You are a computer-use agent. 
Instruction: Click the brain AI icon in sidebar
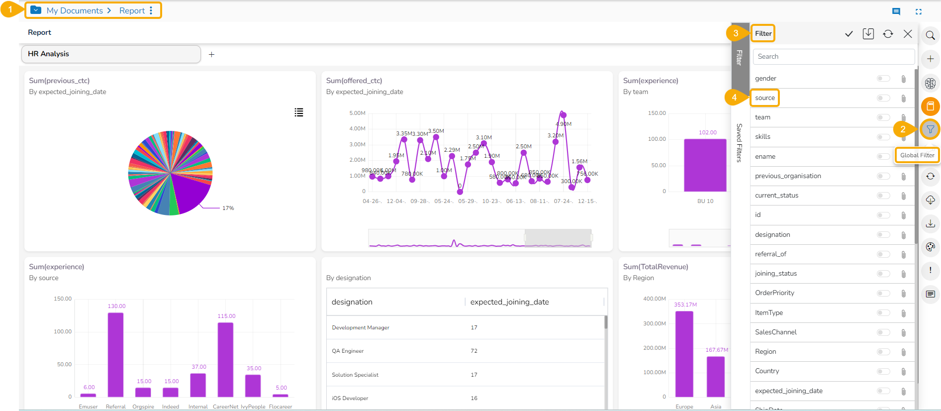(x=930, y=83)
